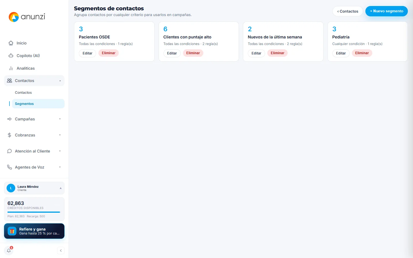Expand the Agentes de Voz arrow
Viewport: 413px width, 258px height.
(60, 167)
